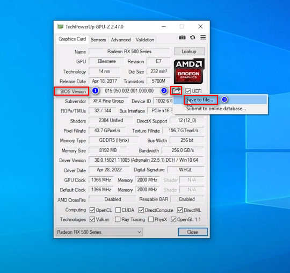Toggle the OpenCL checkbox

[x=92, y=210]
